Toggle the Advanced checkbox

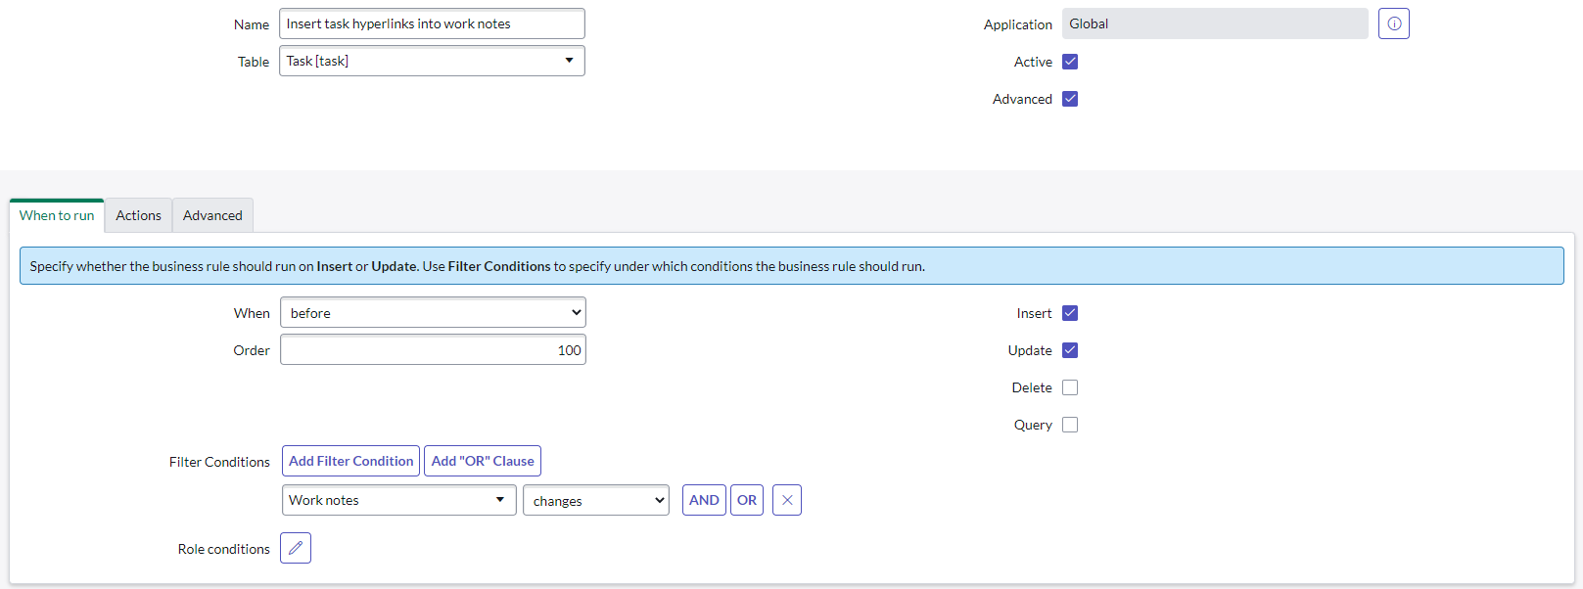coord(1070,99)
